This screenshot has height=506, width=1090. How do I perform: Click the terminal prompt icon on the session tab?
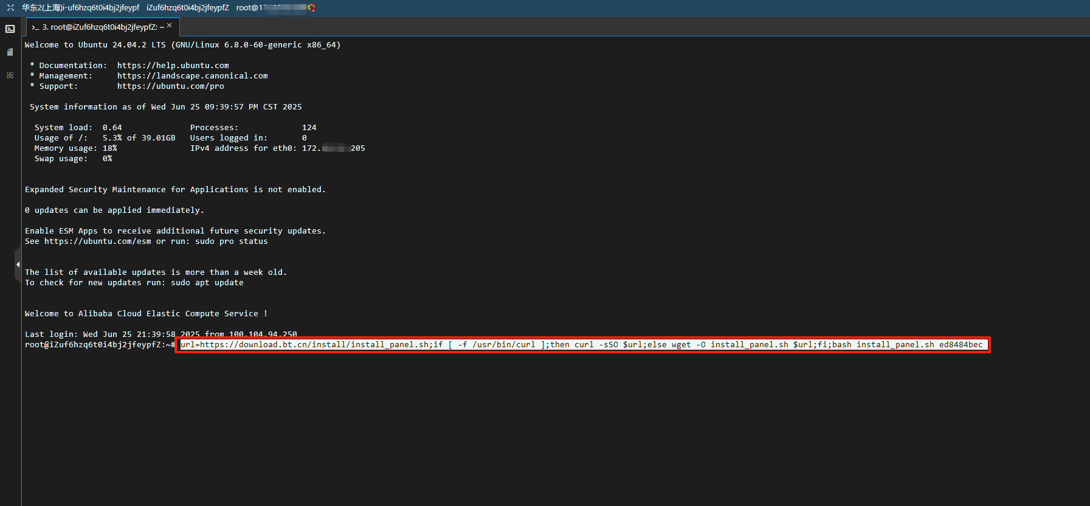tap(35, 27)
